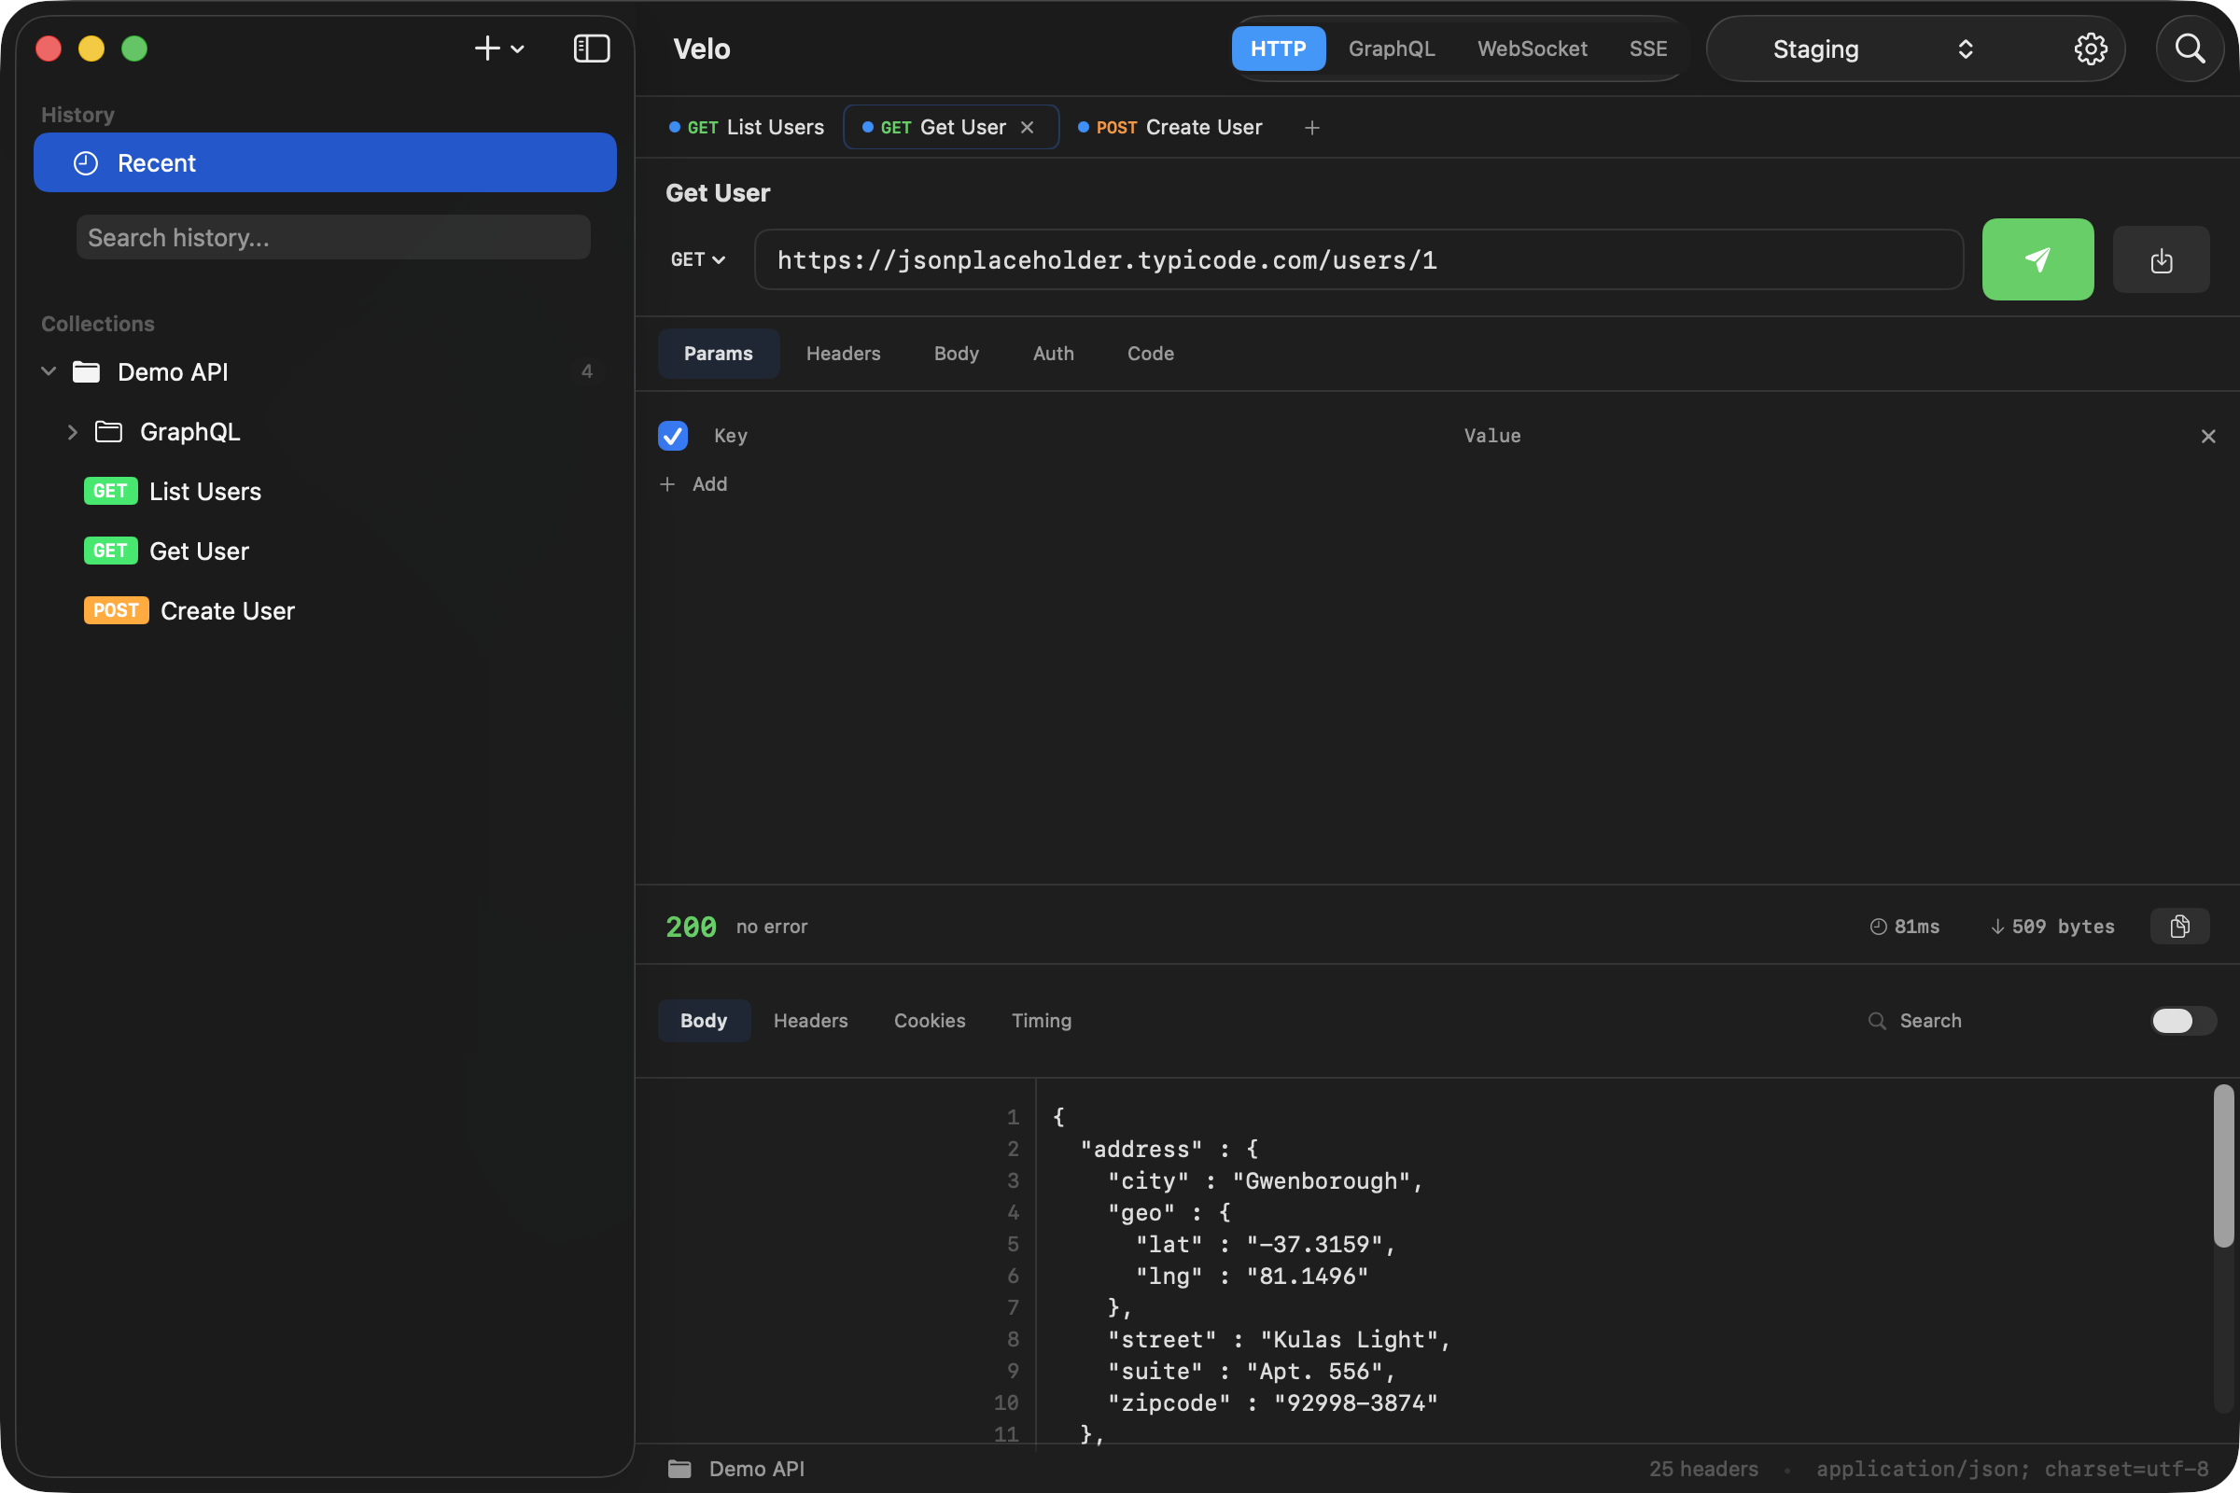Uncheck the parameter Key checkbox
The height and width of the screenshot is (1493, 2240).
coord(672,435)
